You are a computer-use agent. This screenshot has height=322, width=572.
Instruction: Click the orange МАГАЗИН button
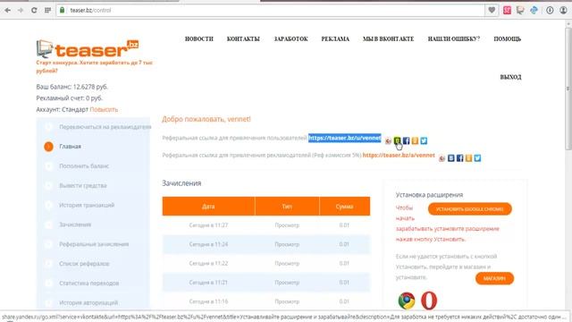tap(494, 278)
